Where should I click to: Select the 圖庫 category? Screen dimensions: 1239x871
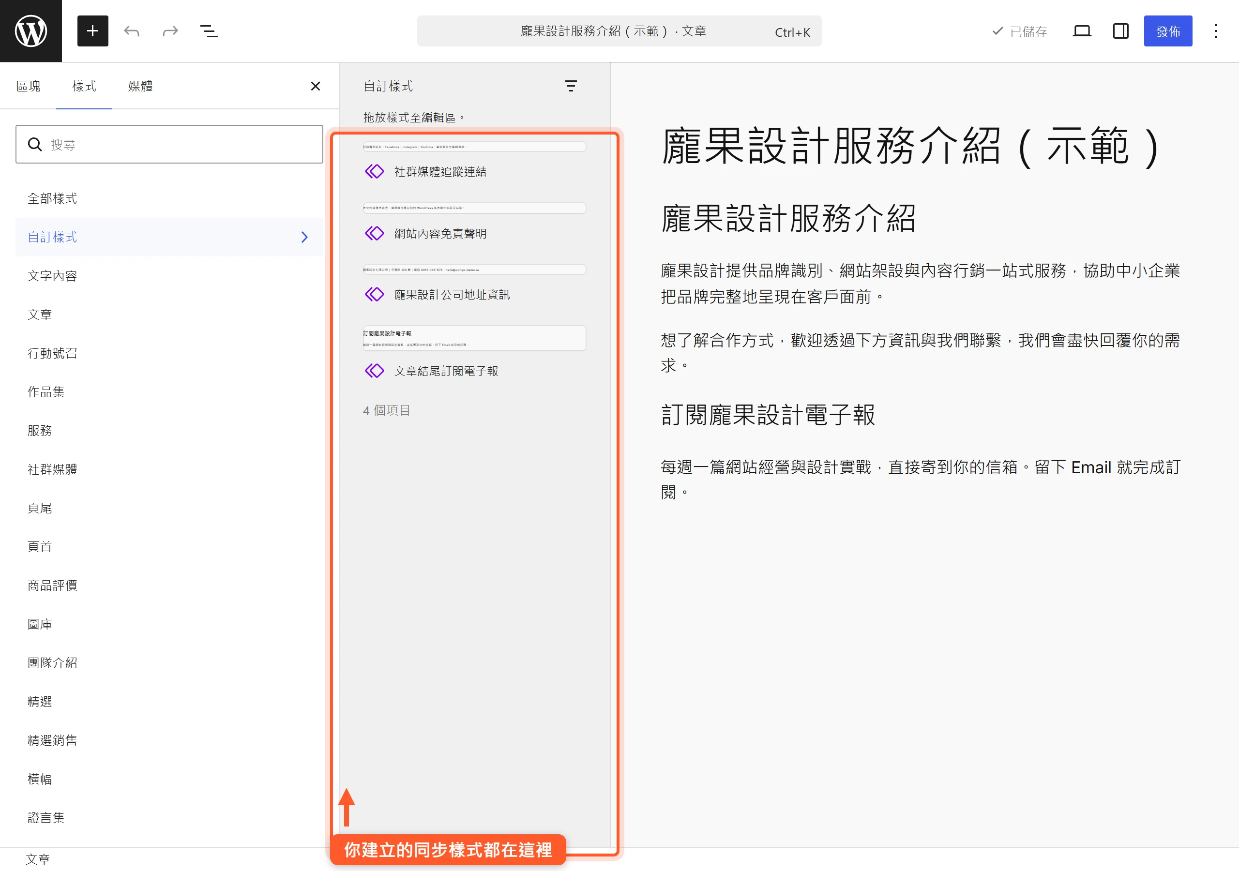169,624
